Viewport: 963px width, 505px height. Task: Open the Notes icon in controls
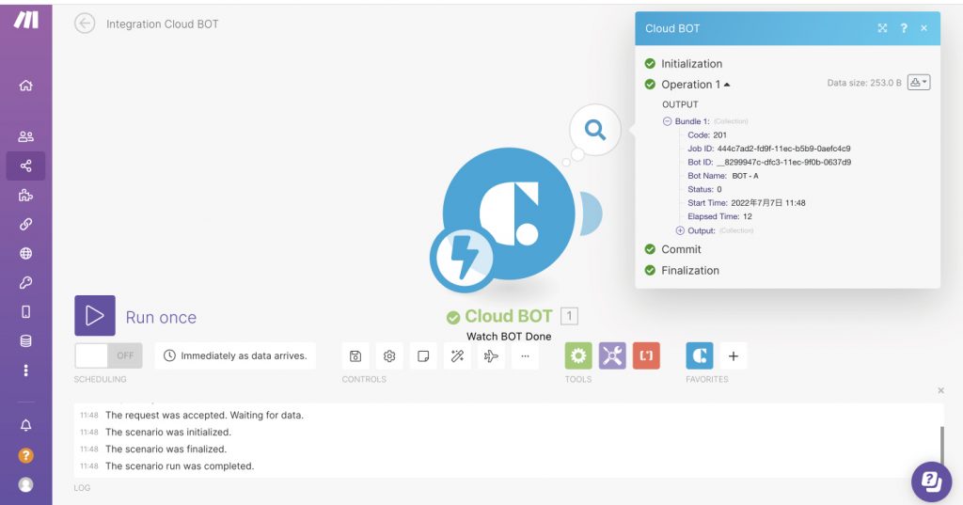(x=423, y=356)
